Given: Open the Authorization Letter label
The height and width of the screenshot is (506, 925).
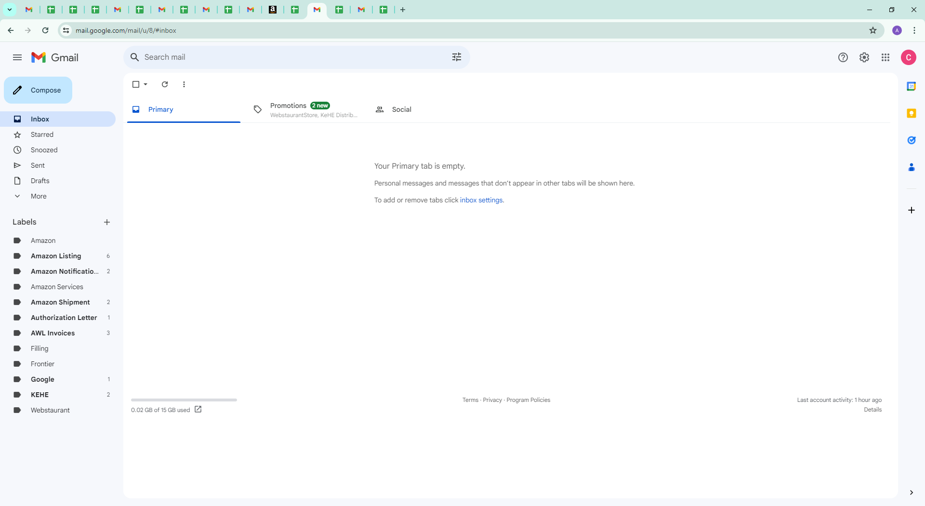Looking at the screenshot, I should click(x=58, y=318).
